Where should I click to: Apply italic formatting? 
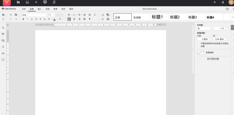(x=27, y=19)
